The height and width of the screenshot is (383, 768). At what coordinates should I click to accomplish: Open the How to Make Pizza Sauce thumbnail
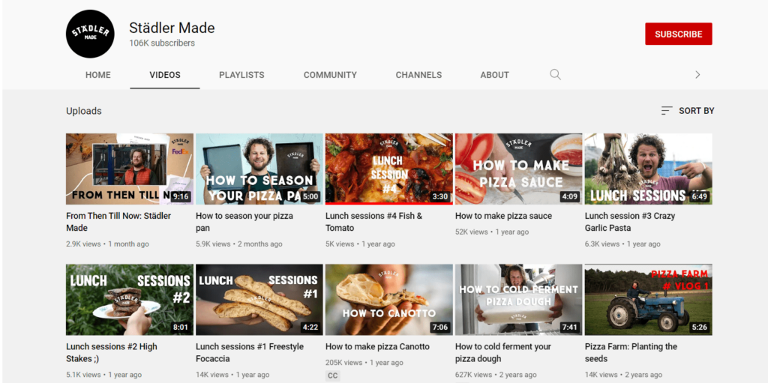point(519,169)
